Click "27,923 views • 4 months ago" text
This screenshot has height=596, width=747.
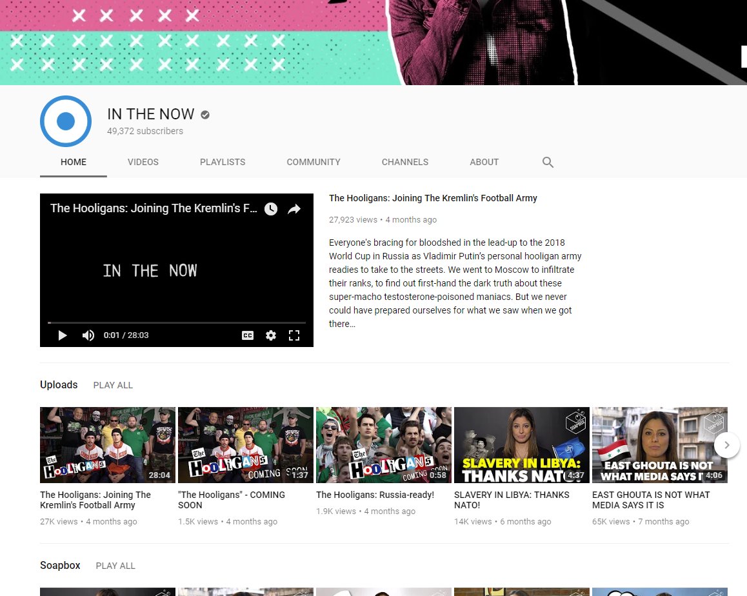(383, 219)
